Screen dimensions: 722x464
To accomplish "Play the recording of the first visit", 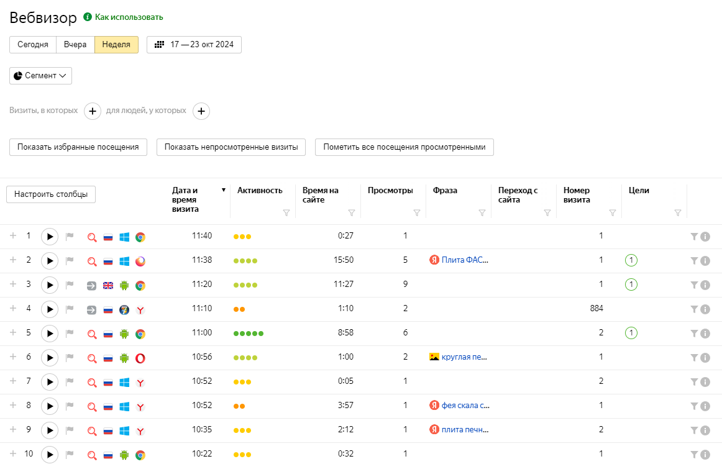I will click(x=49, y=237).
